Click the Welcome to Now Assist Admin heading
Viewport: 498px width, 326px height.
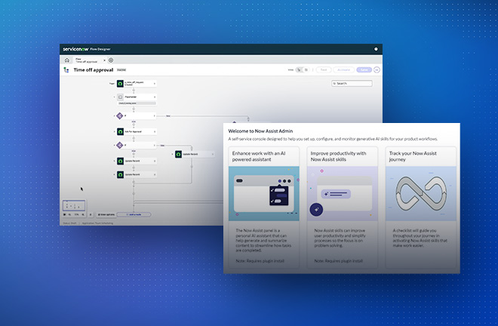click(x=260, y=131)
